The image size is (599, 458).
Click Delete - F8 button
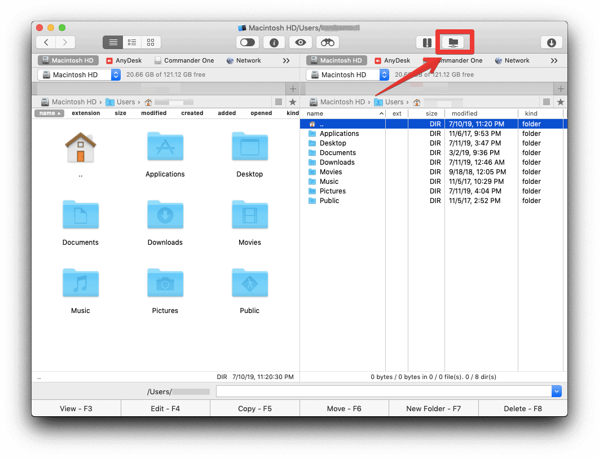click(523, 408)
